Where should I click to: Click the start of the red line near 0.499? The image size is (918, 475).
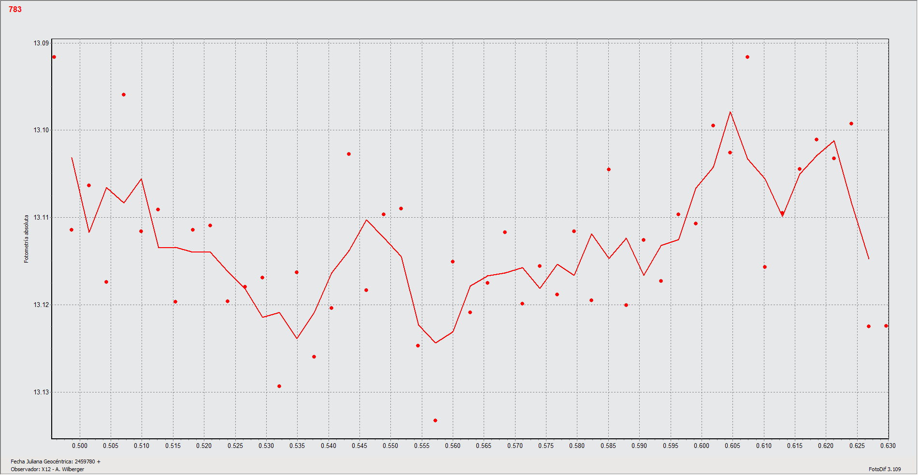72,157
